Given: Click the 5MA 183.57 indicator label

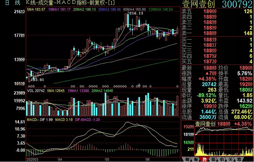Looking at the screenshot, I should tap(36, 10).
